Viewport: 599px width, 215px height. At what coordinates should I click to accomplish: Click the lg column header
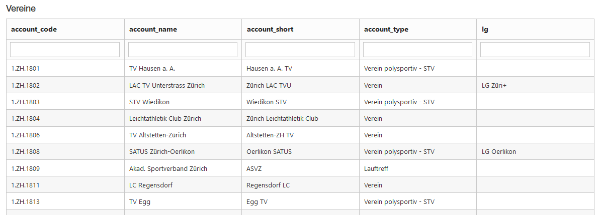[x=485, y=29]
